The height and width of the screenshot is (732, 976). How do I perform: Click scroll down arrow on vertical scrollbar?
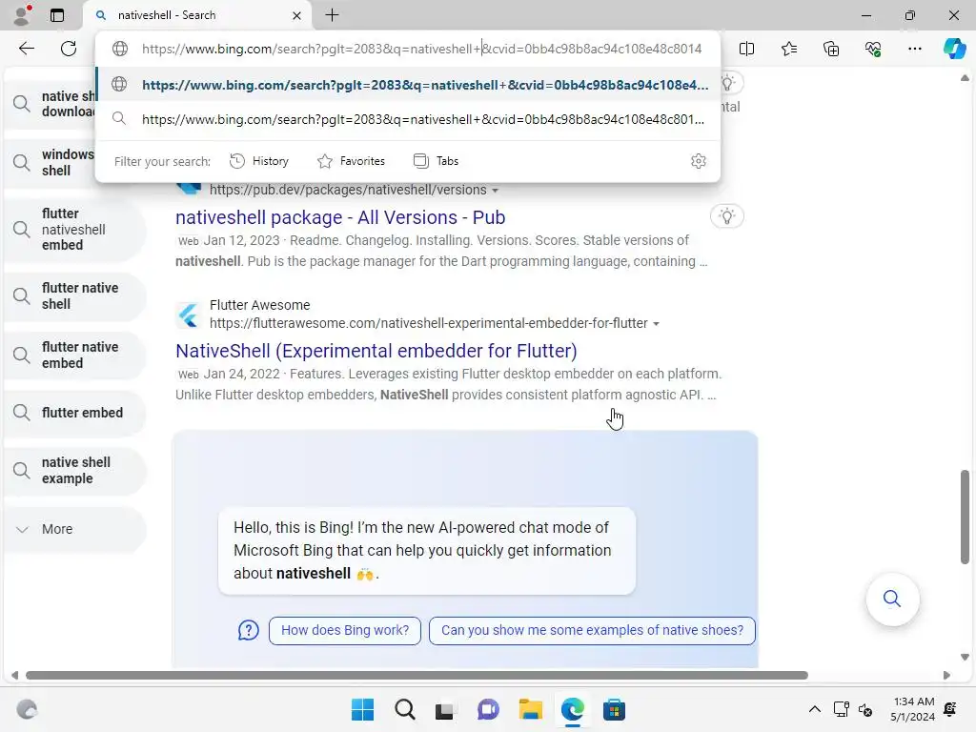pos(965,657)
